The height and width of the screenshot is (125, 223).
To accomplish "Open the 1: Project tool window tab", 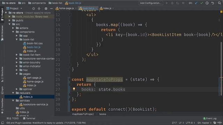I will (2, 14).
